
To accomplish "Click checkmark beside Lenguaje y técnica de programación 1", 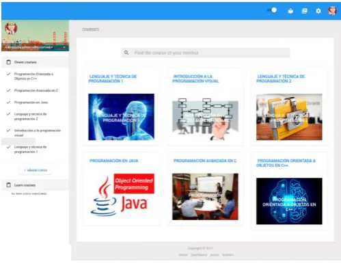I will pos(8,147).
